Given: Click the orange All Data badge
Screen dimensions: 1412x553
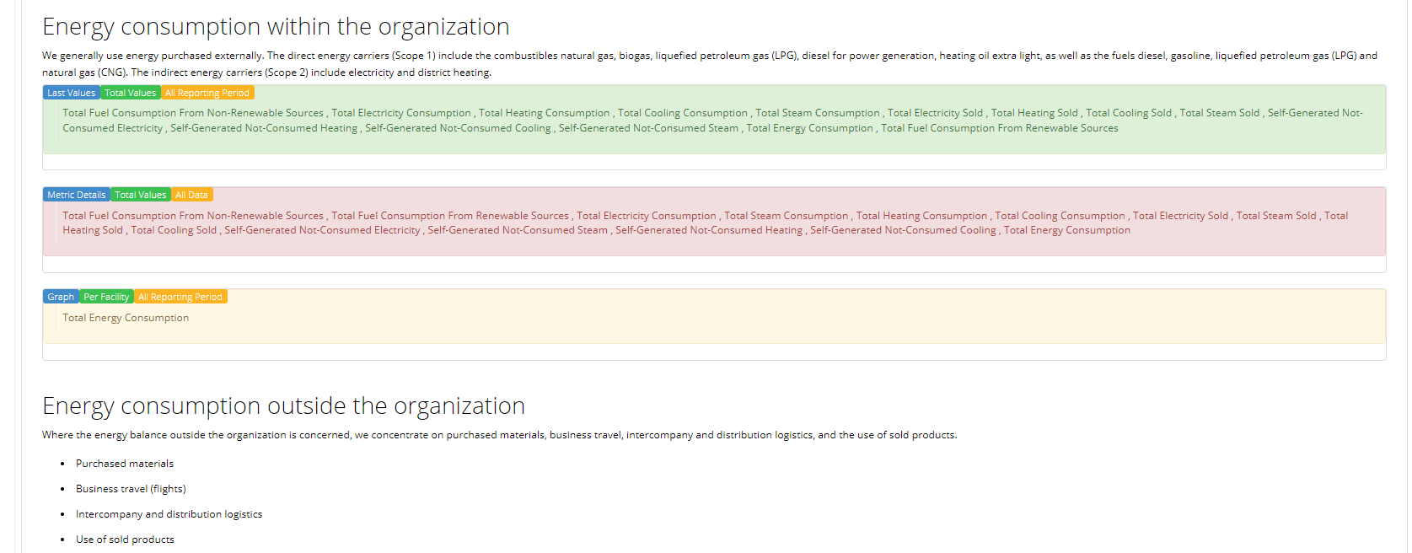Looking at the screenshot, I should click(191, 195).
